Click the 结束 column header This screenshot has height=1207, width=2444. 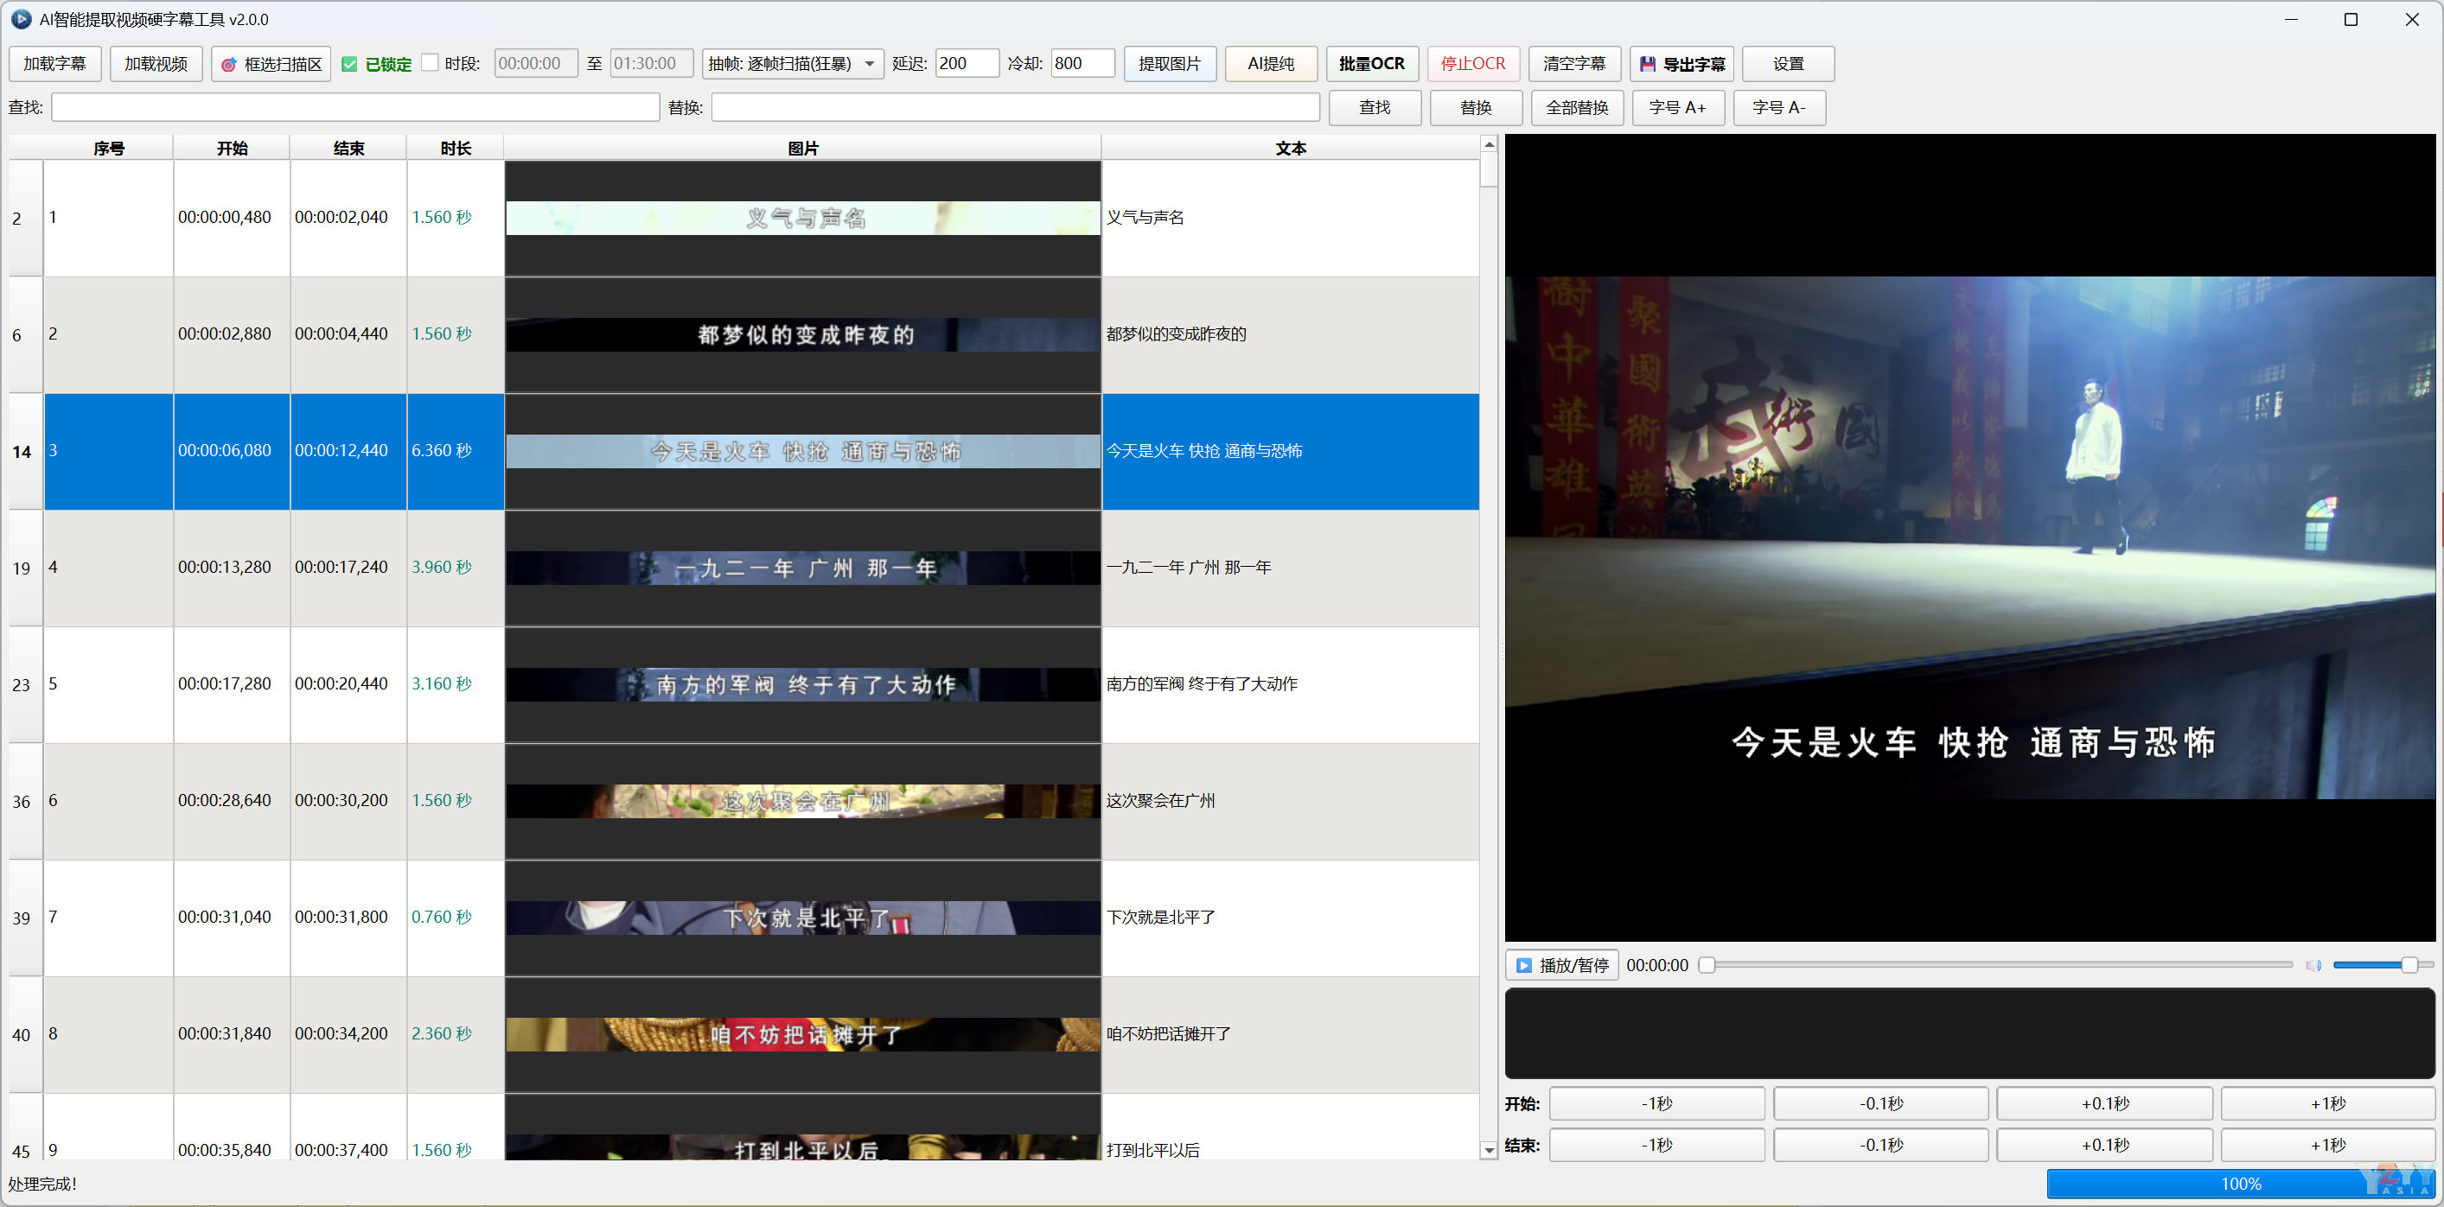click(x=348, y=148)
